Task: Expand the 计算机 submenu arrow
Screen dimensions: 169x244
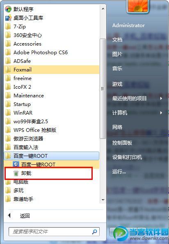Action: click(x=161, y=113)
